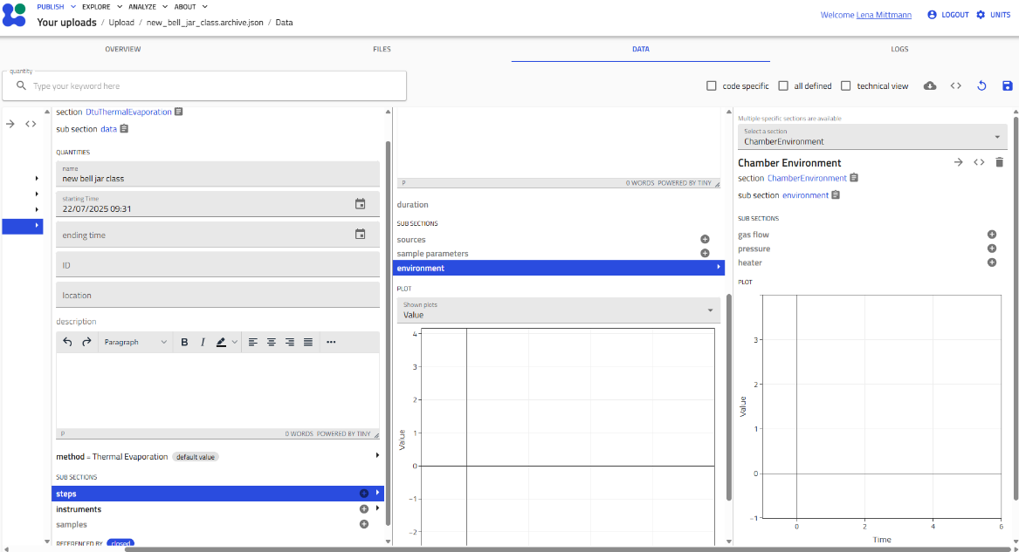Screen dimensions: 1019x552
Task: Click the cloud download icon
Action: [x=930, y=85]
